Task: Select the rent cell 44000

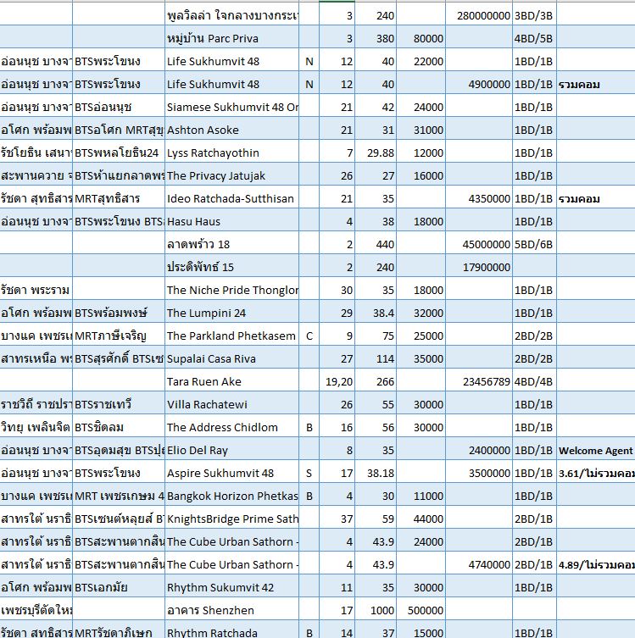Action: tap(421, 519)
